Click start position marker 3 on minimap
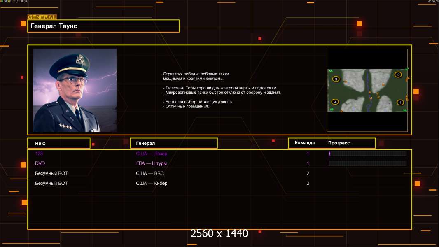Viewport: 439px width, 247px height. tap(336, 79)
